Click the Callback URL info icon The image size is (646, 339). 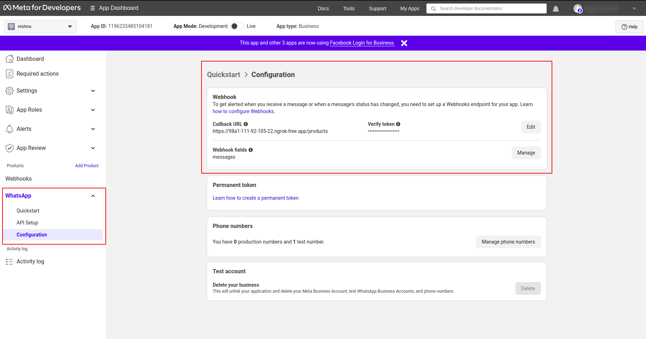(x=246, y=124)
